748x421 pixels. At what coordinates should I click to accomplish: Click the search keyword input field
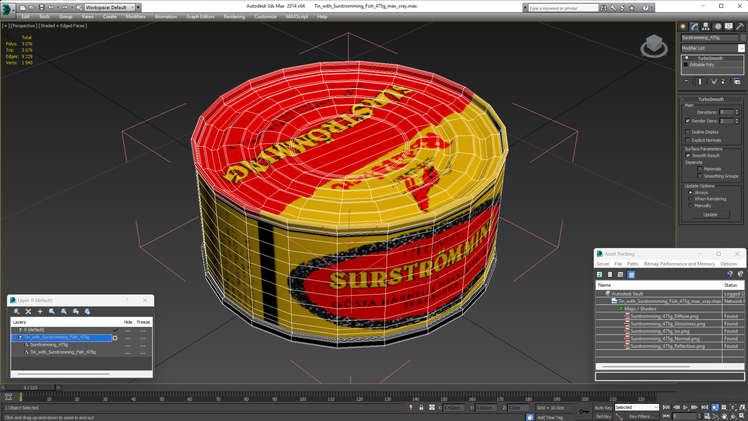point(563,8)
